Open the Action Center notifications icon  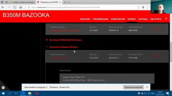click(168, 93)
